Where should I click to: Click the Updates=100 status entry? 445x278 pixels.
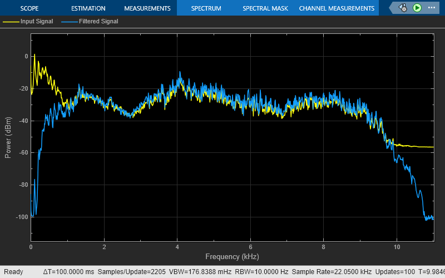click(x=395, y=272)
